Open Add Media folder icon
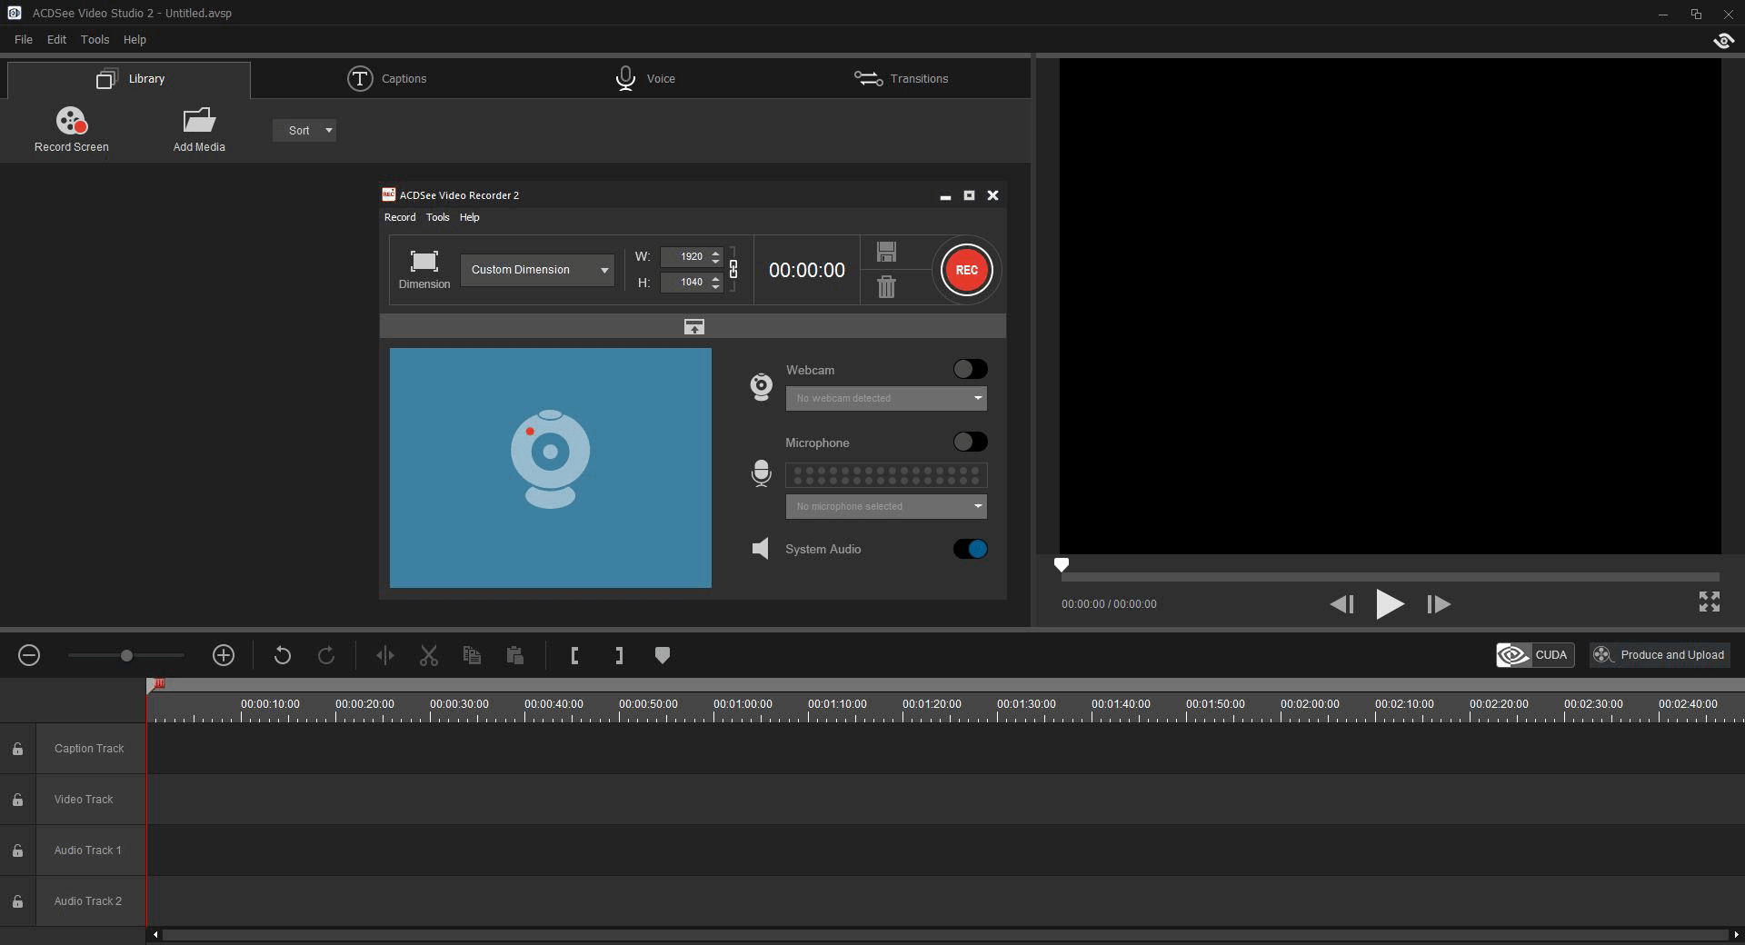Image resolution: width=1745 pixels, height=945 pixels. (x=199, y=120)
